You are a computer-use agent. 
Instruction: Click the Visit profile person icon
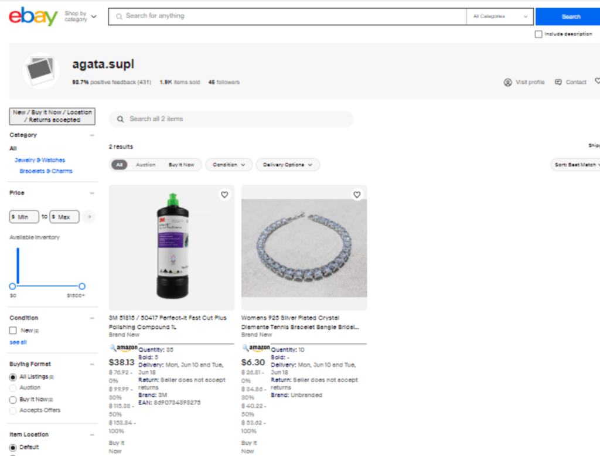[508, 82]
